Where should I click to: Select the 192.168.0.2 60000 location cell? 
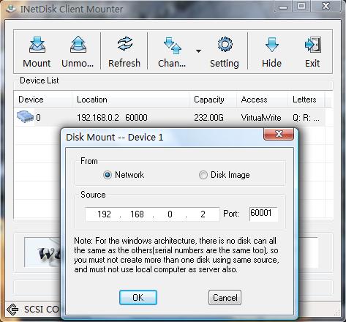pos(112,118)
